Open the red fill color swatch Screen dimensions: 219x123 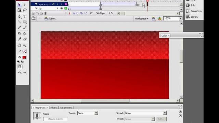pos(24,57)
